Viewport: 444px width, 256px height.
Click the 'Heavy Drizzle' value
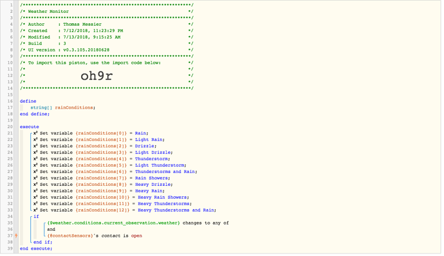[153, 185]
